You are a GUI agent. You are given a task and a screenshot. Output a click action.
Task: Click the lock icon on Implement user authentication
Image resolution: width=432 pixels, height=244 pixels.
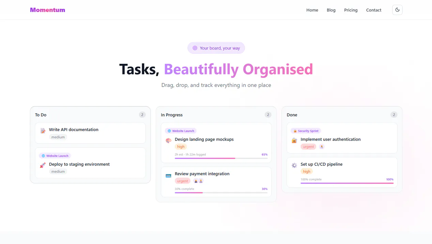(294, 140)
